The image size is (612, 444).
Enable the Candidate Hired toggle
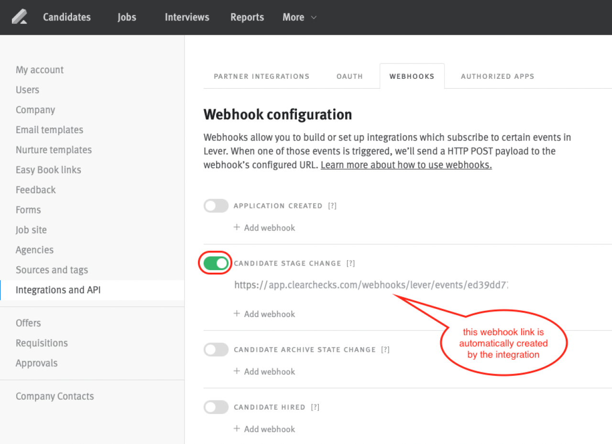[x=216, y=407]
